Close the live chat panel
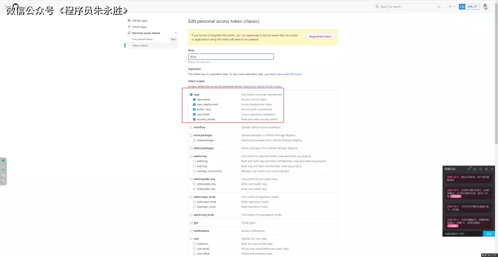This screenshot has width=498, height=257. tap(492, 169)
